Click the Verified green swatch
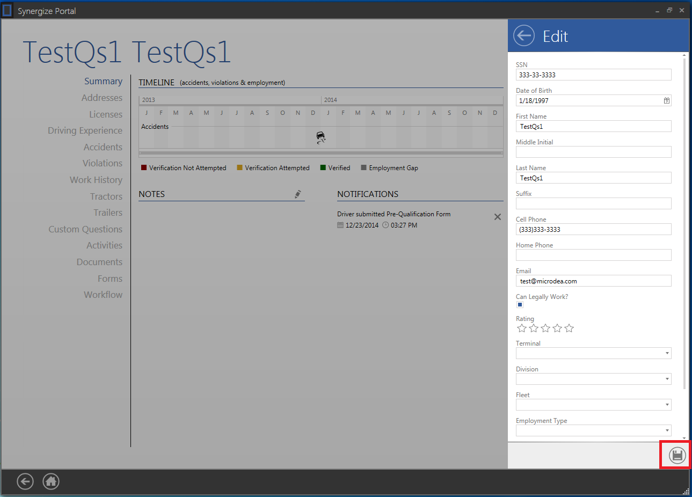This screenshot has height=497, width=692. (x=323, y=167)
